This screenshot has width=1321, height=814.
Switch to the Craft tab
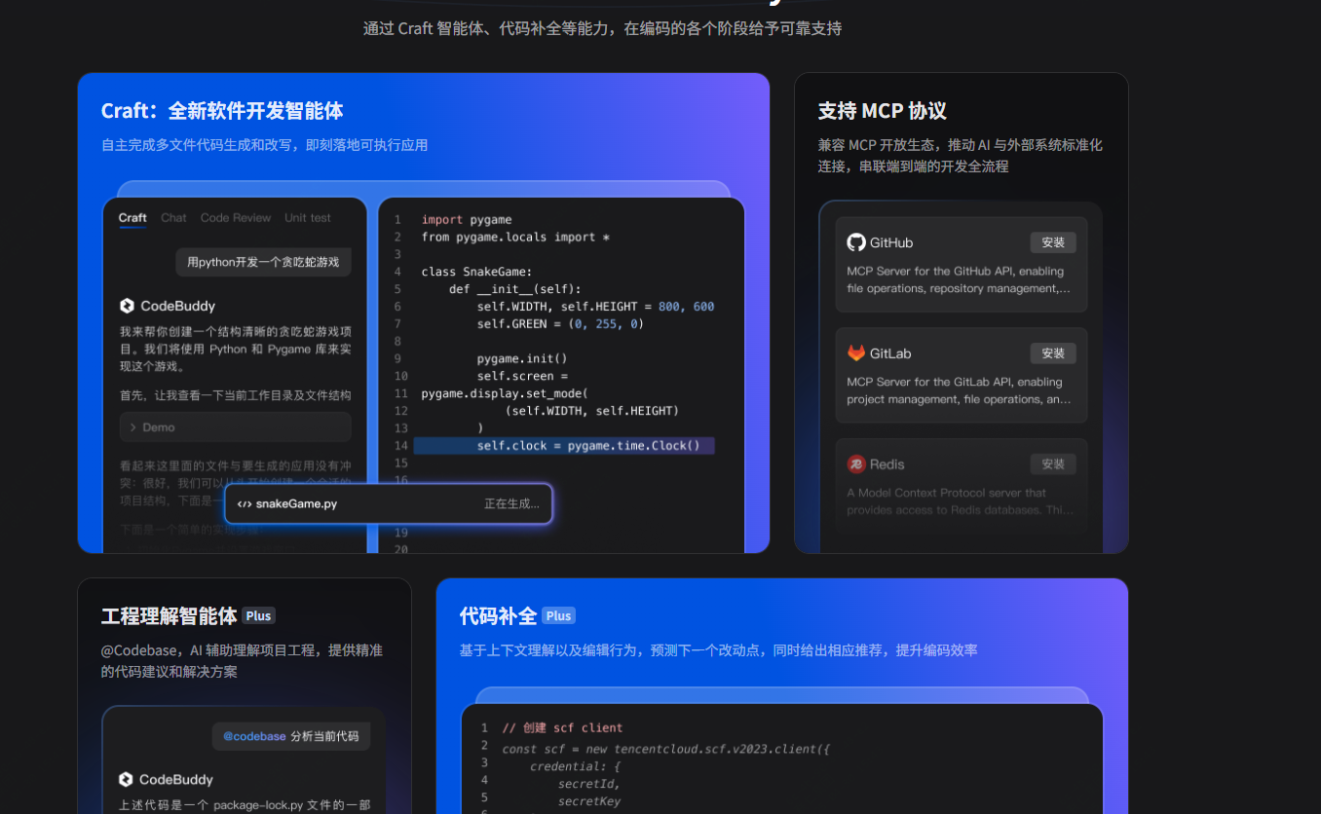click(x=132, y=218)
